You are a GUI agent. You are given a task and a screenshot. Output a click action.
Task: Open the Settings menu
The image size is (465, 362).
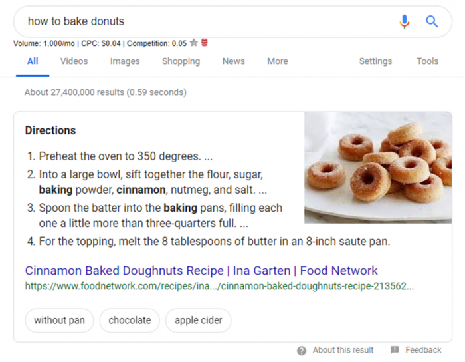(x=375, y=61)
